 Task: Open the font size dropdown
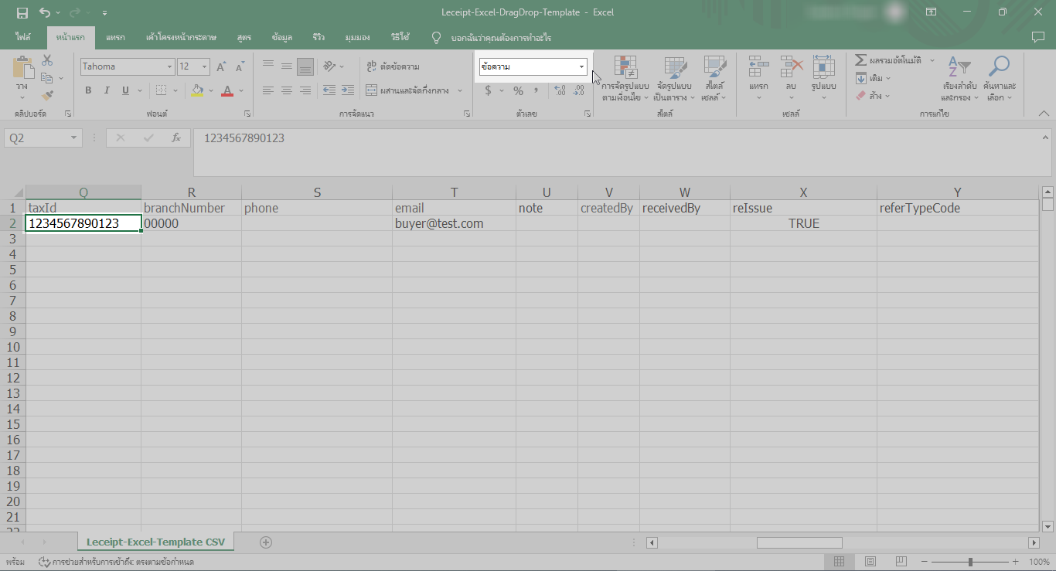coord(203,66)
